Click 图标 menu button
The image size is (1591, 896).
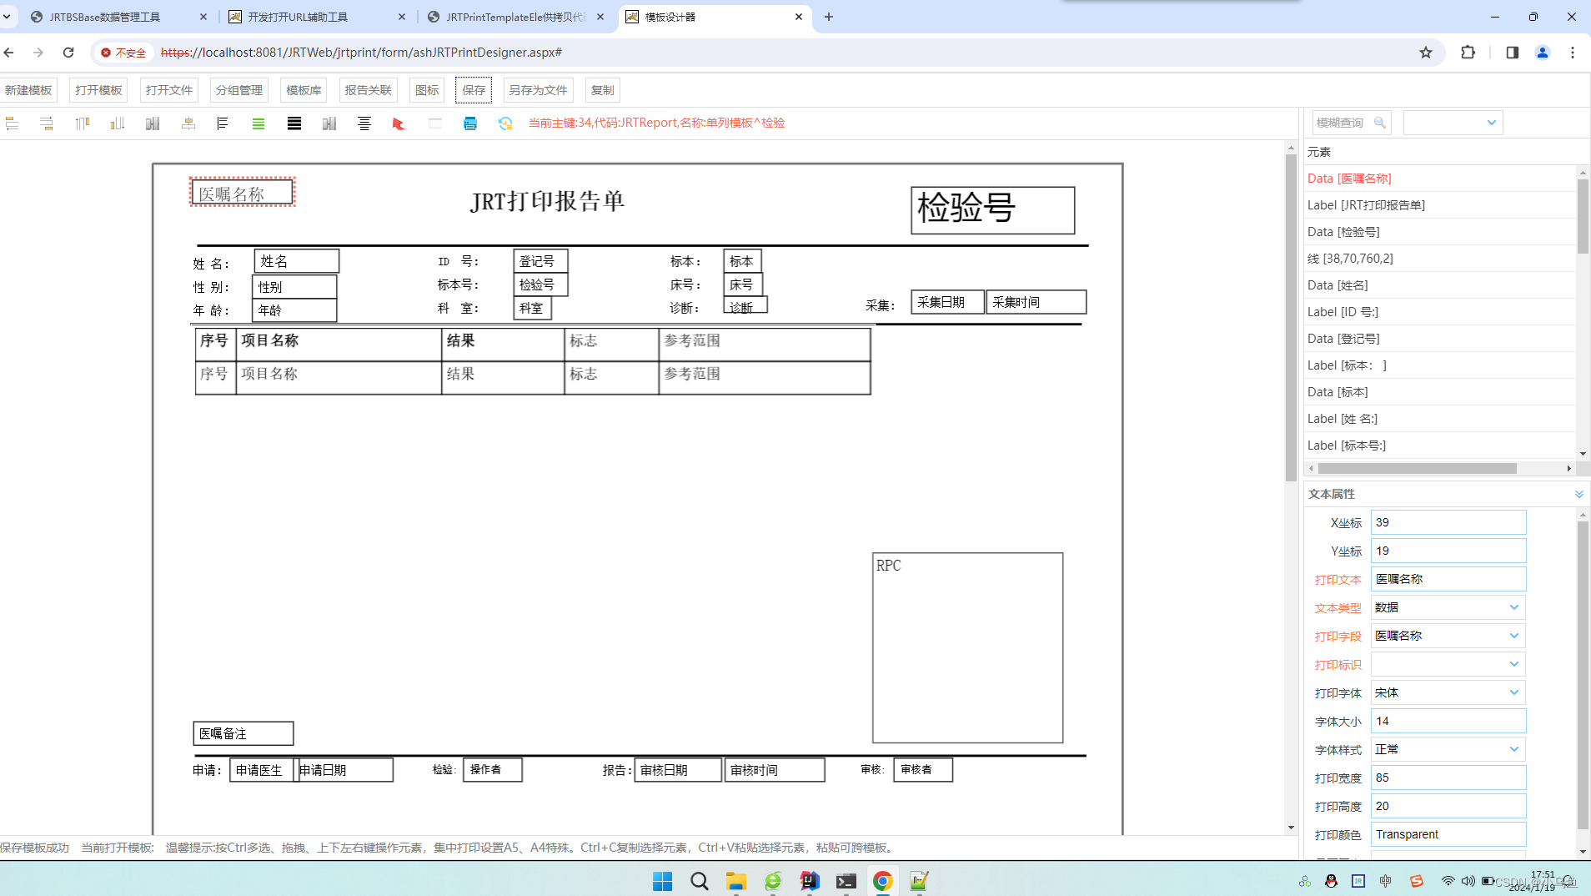pos(427,90)
